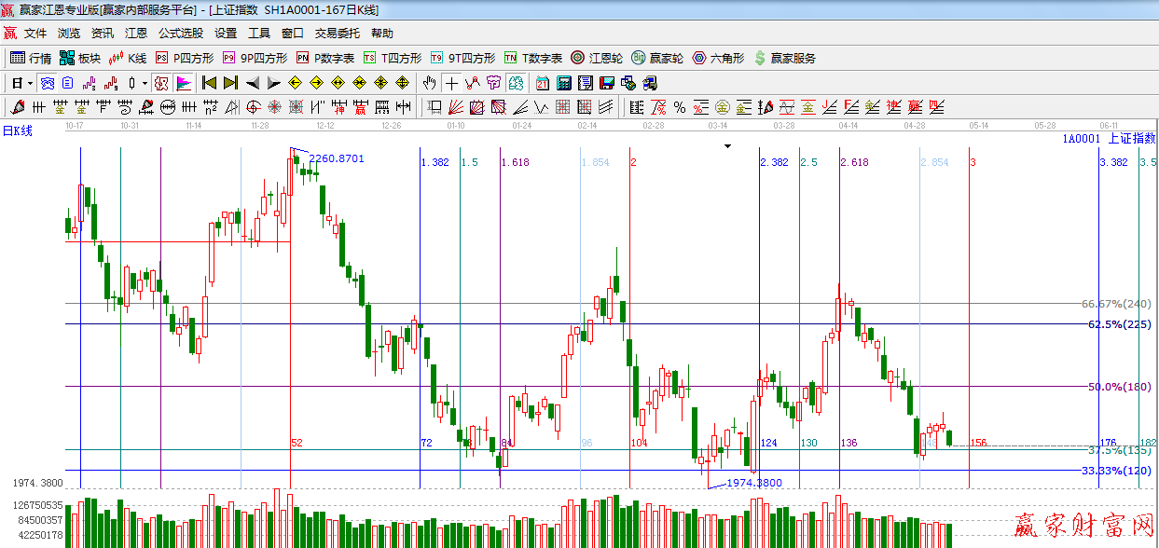The height and width of the screenshot is (548, 1159).
Task: Open the 六角形 hexagon tool
Action: [x=718, y=58]
